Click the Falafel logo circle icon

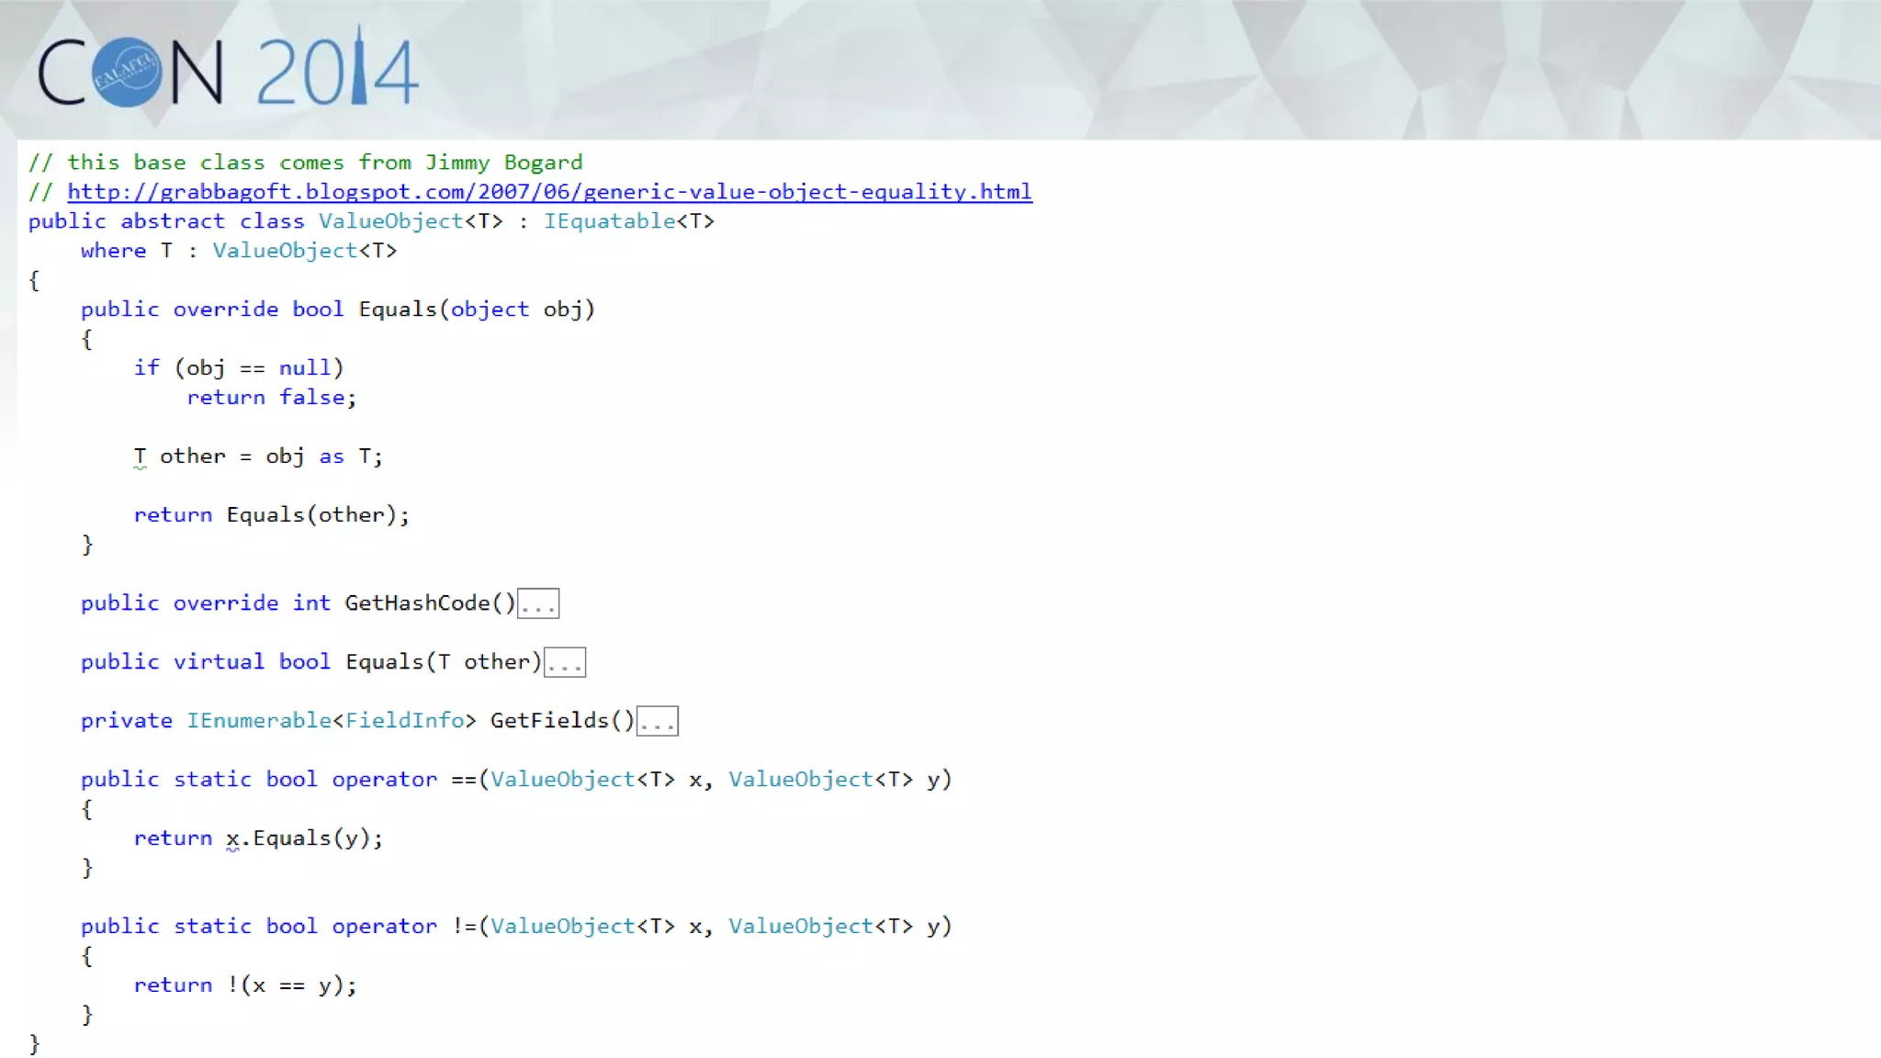(x=127, y=73)
